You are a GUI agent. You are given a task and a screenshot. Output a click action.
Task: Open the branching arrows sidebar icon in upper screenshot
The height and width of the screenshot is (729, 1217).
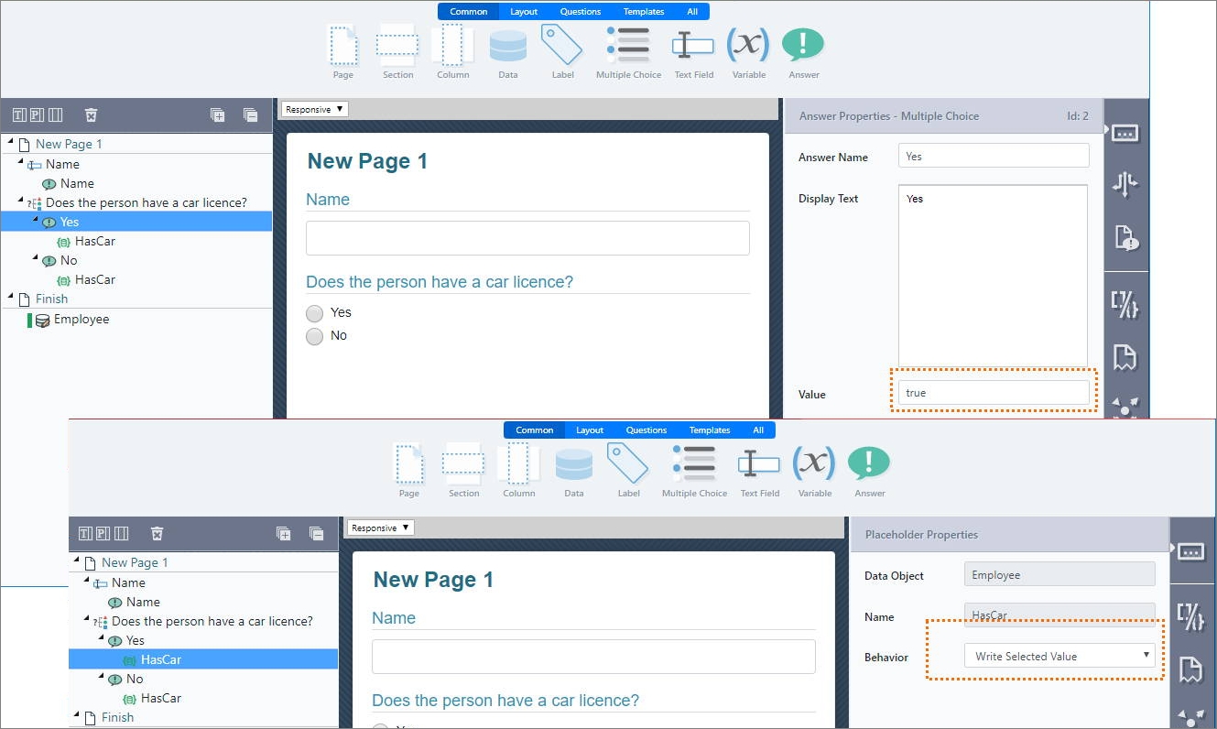tap(1125, 185)
